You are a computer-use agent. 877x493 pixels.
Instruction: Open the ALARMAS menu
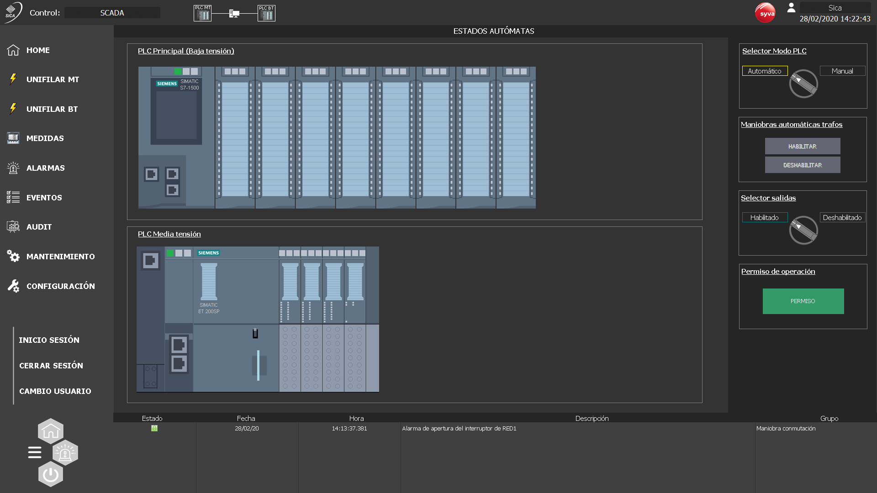tap(45, 168)
